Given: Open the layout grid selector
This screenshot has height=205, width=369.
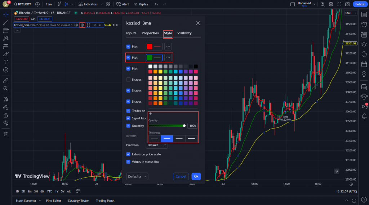Looking at the screenshot, I should tap(108, 4).
